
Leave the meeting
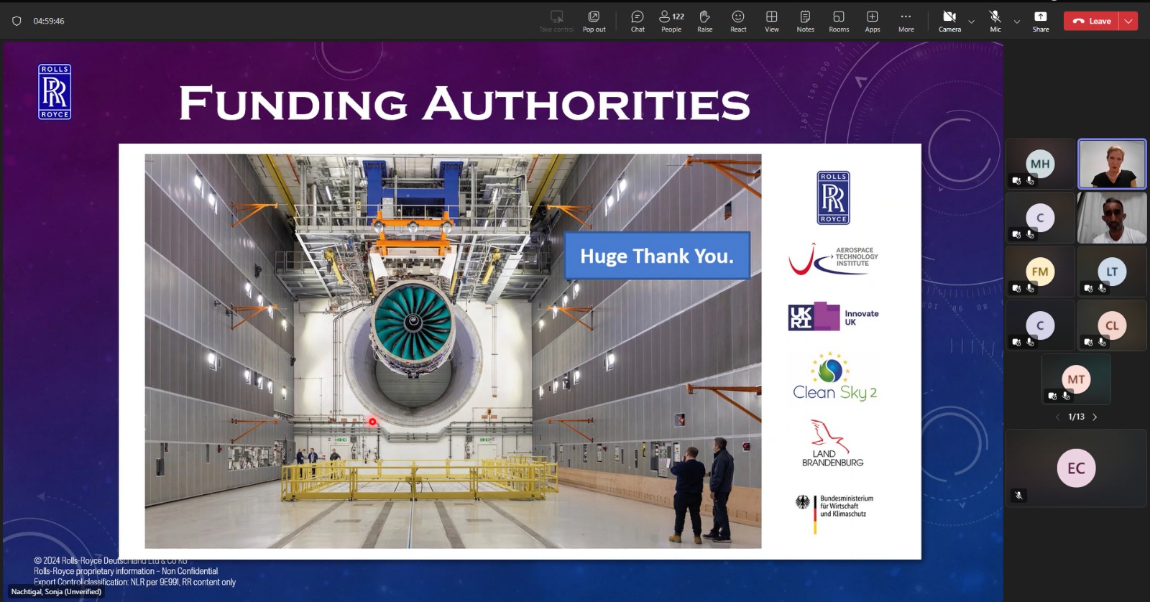pyautogui.click(x=1091, y=21)
